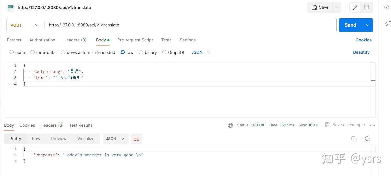Open the code snippet panel icon
This screenshot has width=391, height=176.
click(386, 7)
